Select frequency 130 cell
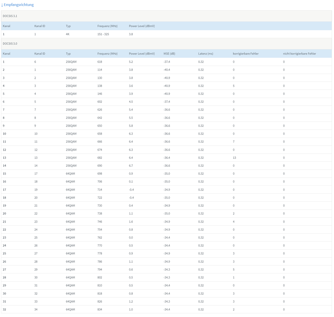The height and width of the screenshot is (317, 334). pyautogui.click(x=100, y=78)
